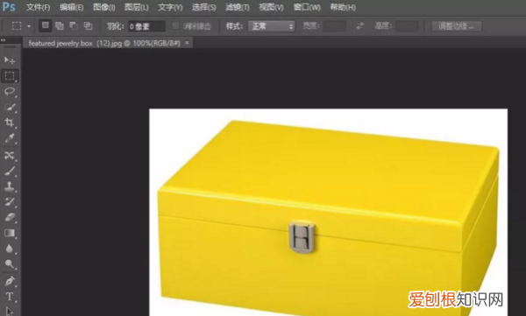Select the Rectangular Marquee tool in toolbox

(x=10, y=76)
